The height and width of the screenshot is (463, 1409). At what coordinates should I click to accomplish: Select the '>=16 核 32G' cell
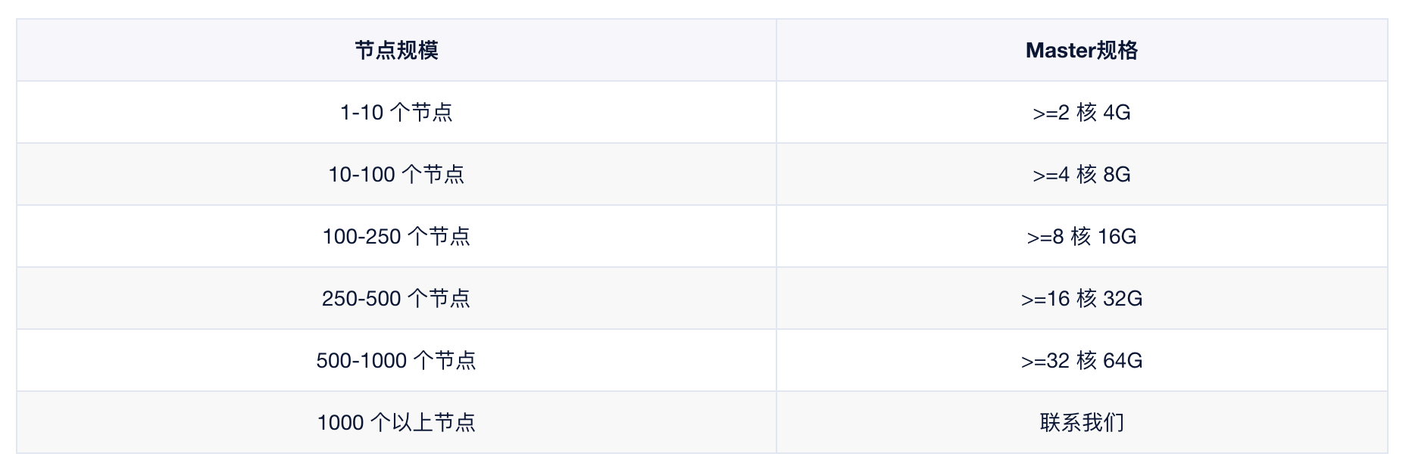(x=1081, y=299)
